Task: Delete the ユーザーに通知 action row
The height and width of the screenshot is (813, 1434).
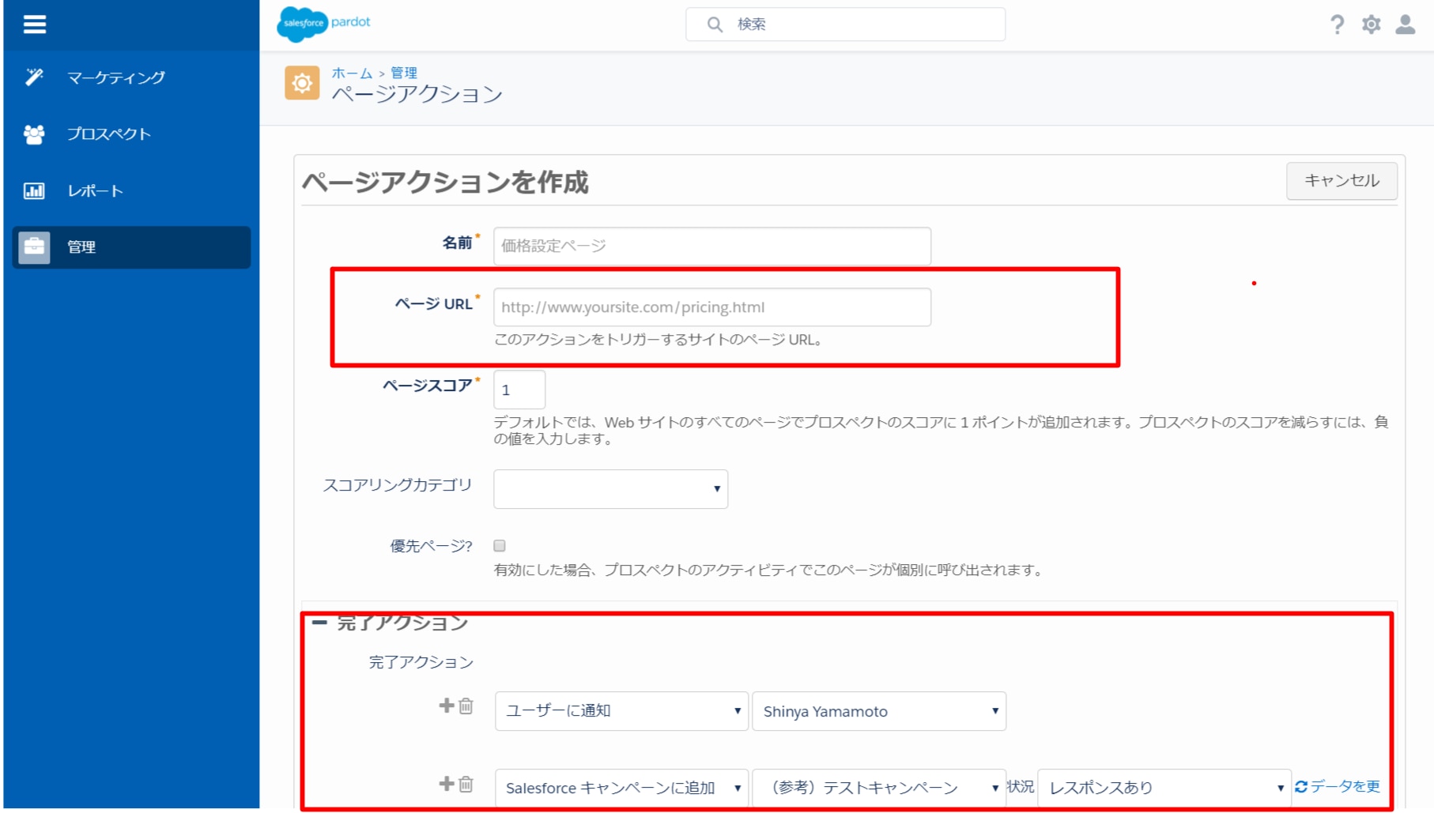Action: 466,706
